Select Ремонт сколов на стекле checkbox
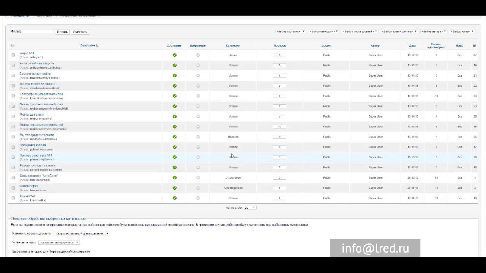The width and height of the screenshot is (486, 273). pyautogui.click(x=13, y=167)
